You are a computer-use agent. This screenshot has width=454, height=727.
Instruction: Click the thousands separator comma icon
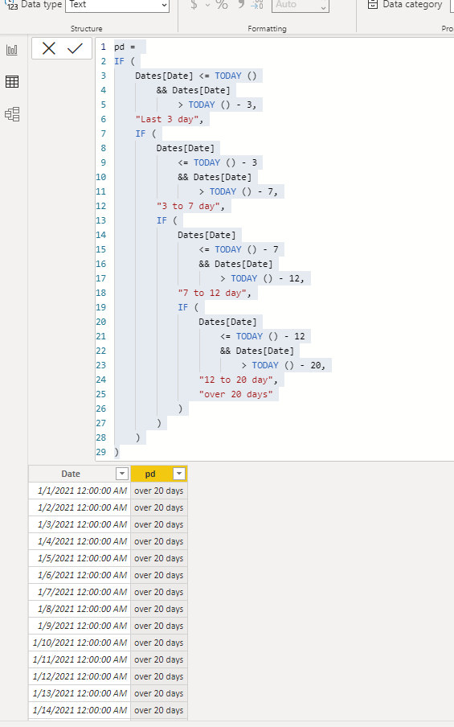point(240,5)
